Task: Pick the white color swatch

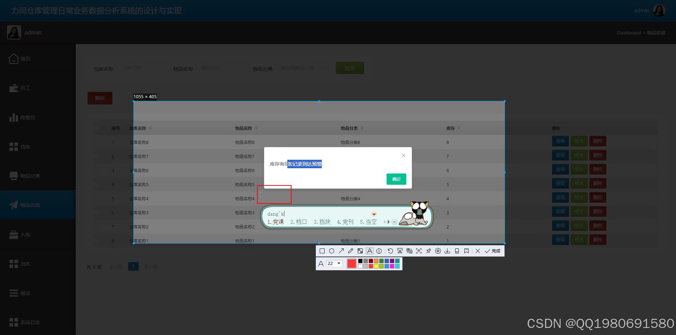Action: [360, 266]
